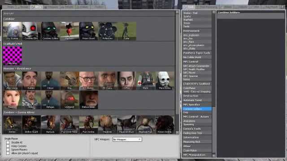Select the Automatic Turret tool
The image size is (287, 161).
pos(197,100)
